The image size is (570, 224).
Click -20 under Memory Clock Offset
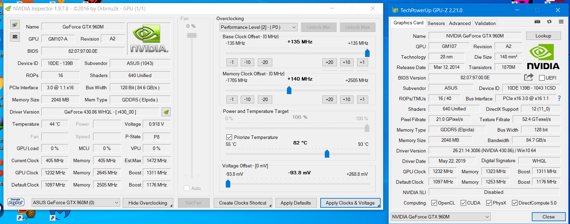(x=265, y=99)
